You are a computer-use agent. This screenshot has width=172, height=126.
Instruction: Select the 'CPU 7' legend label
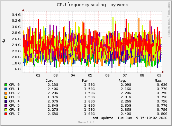click(14, 114)
